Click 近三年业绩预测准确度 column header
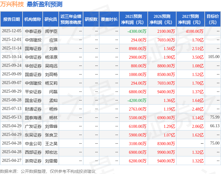This screenshot has width=221, height=174. pos(71,19)
